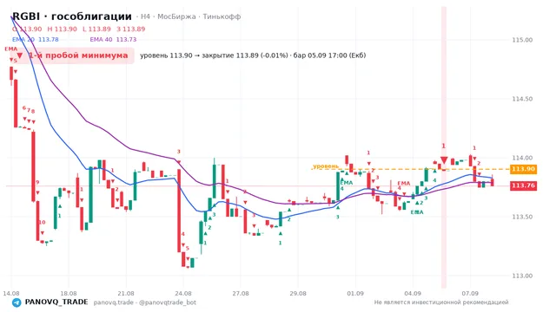
Task: Click the 07.09 date axis label
Action: tap(470, 294)
